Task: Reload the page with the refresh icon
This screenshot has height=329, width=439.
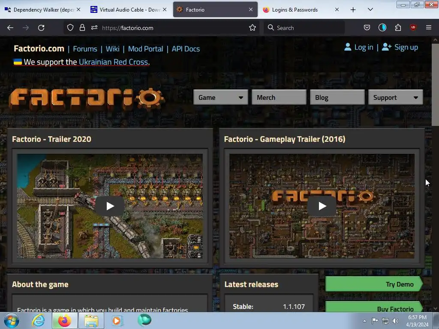Action: 41,28
